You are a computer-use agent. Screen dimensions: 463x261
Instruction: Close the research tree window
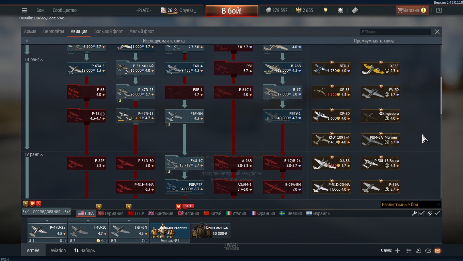tap(437, 32)
